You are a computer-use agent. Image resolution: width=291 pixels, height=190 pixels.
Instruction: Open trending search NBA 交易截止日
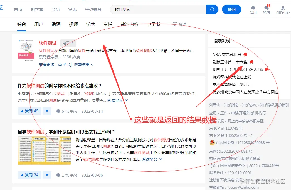coord(227,55)
